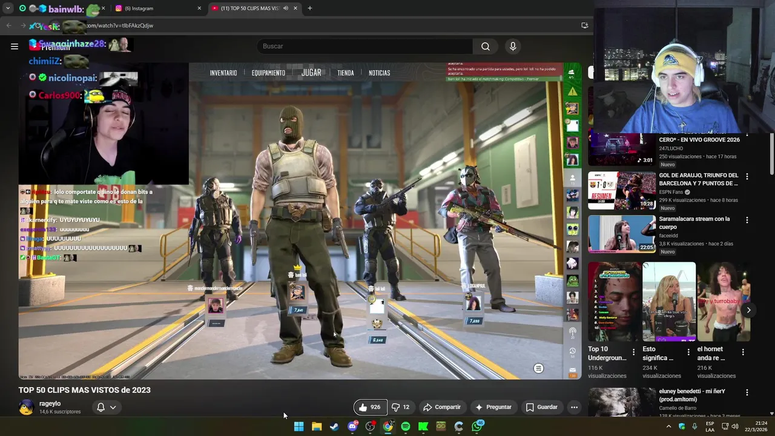Click the Compartir share button
Screen dimensions: 775x436
(x=441, y=408)
